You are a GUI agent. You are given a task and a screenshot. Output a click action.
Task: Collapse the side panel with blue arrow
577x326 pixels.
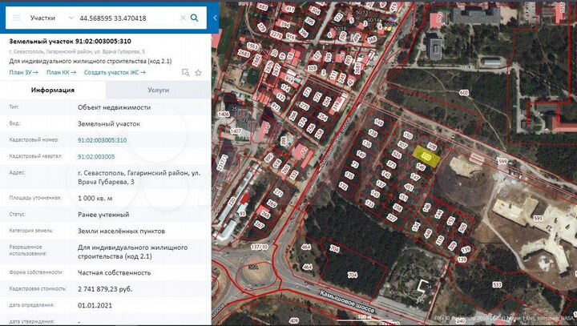213,18
